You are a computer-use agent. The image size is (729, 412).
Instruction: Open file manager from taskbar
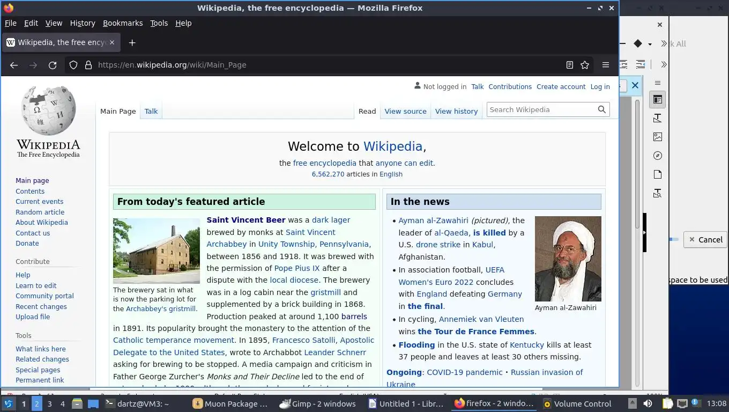(77, 404)
